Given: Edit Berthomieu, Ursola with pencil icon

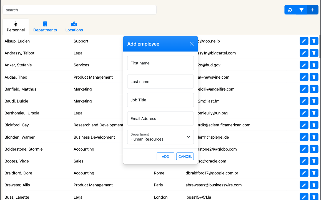Looking at the screenshot, I should 304,113.
